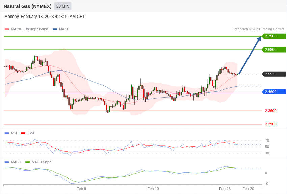This screenshot has width=287, height=194.
Task: Click the Natural Gas (NYMEX) title
Action: tap(28, 6)
